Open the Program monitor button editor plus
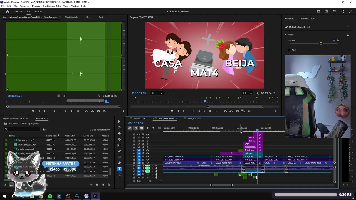The image size is (356, 200). tap(276, 111)
